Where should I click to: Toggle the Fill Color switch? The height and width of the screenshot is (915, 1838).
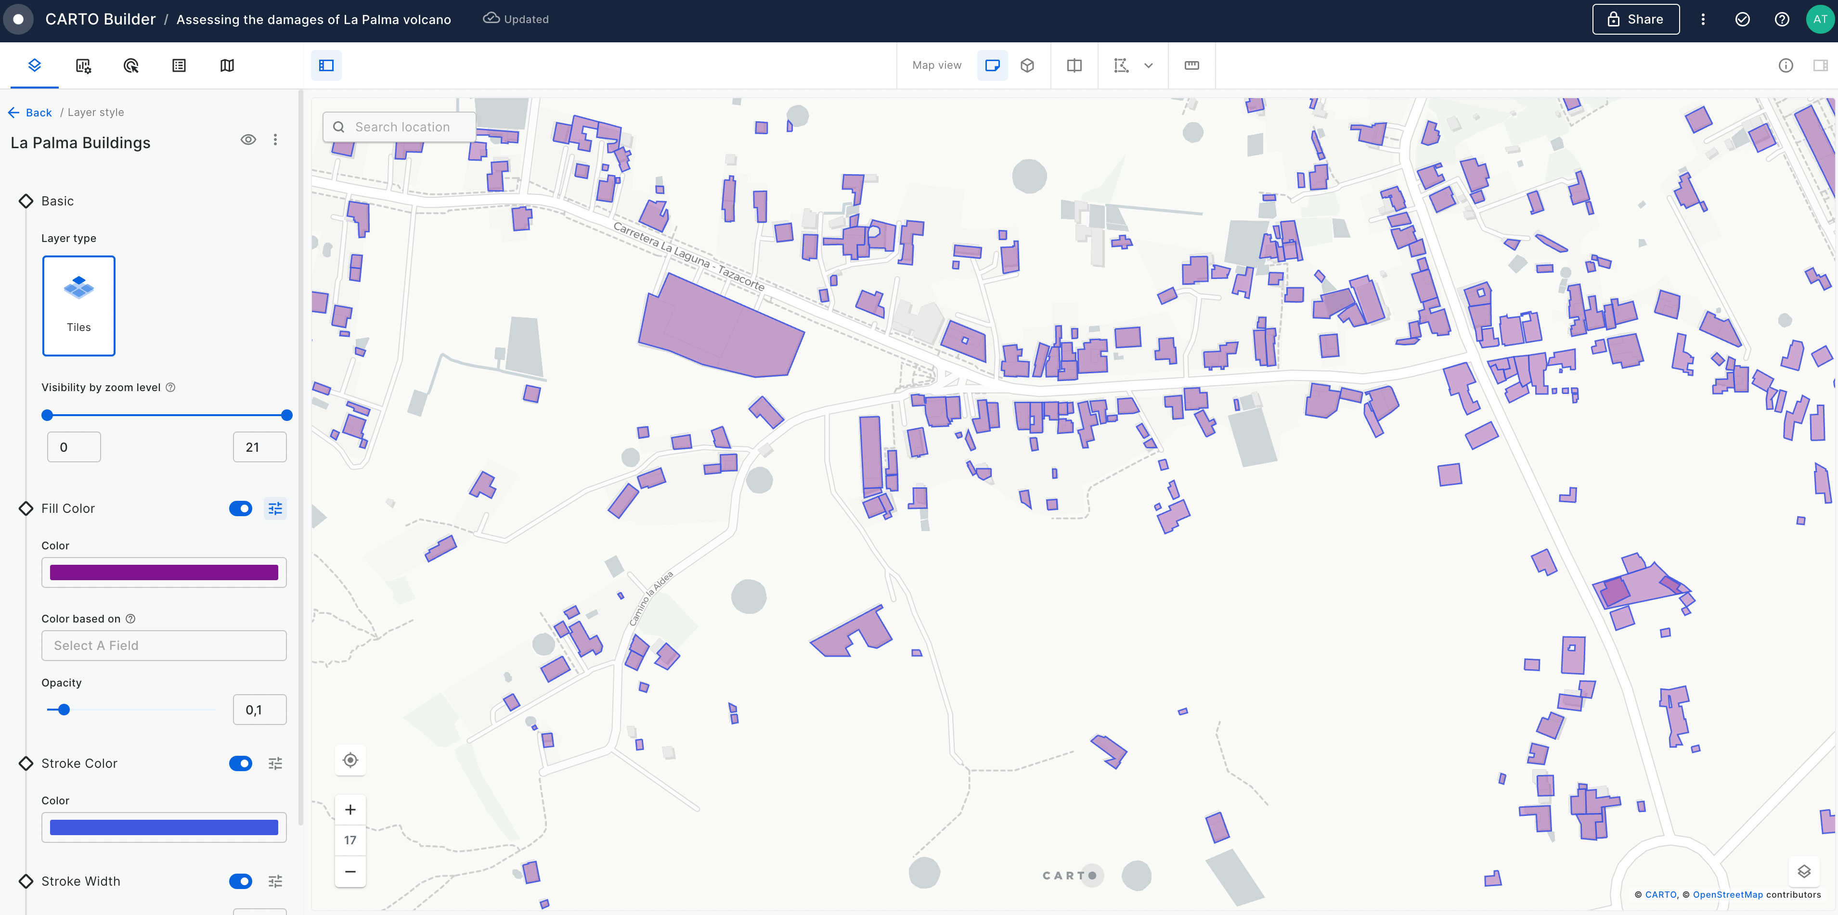(x=240, y=508)
